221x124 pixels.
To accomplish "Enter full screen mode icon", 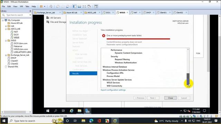I will [x=84, y=7].
